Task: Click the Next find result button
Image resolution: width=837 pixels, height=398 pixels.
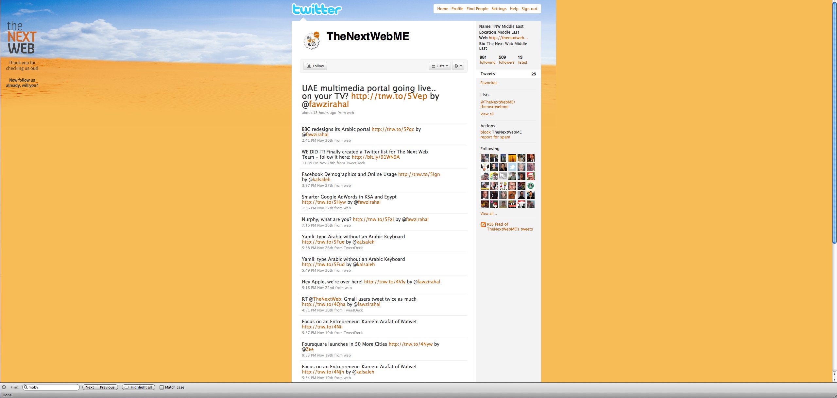Action: pos(90,387)
